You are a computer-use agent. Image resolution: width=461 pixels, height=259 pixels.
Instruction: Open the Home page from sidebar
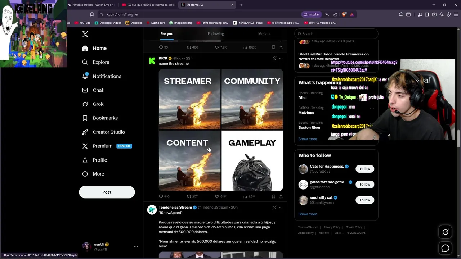(94, 48)
